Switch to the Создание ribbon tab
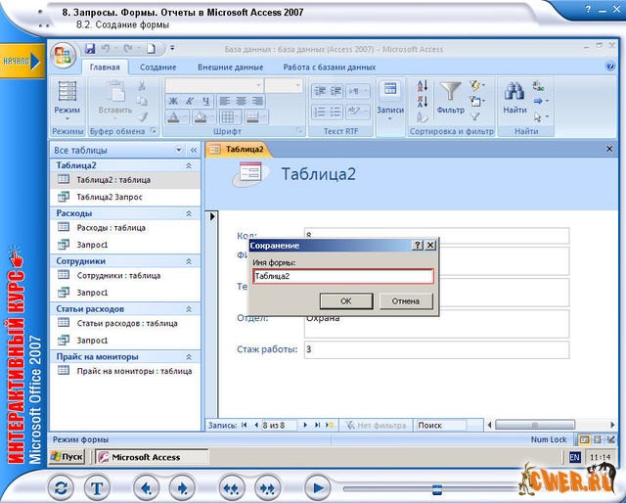Image resolution: width=626 pixels, height=503 pixels. [x=157, y=67]
